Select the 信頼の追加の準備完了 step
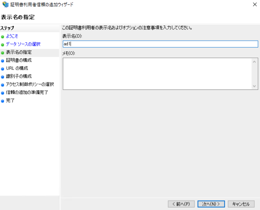The height and width of the screenshot is (210, 260). point(27,92)
